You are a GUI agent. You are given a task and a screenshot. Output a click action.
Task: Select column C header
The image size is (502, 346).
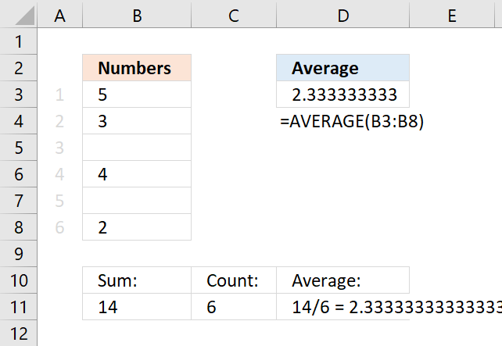[x=234, y=15]
